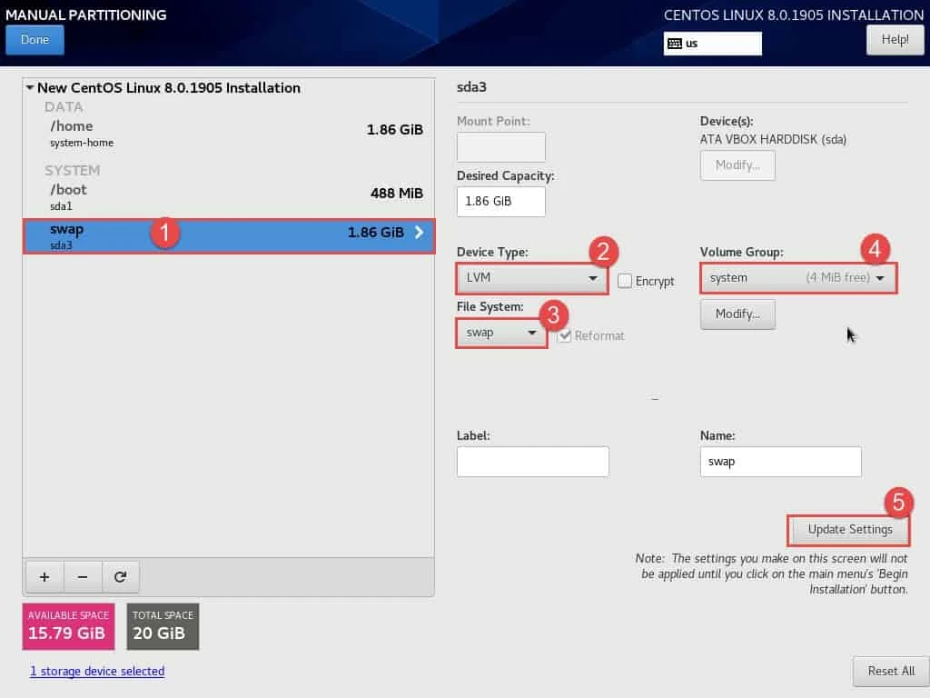Click the Update Settings button
Screen dimensions: 930x698
[x=847, y=530]
